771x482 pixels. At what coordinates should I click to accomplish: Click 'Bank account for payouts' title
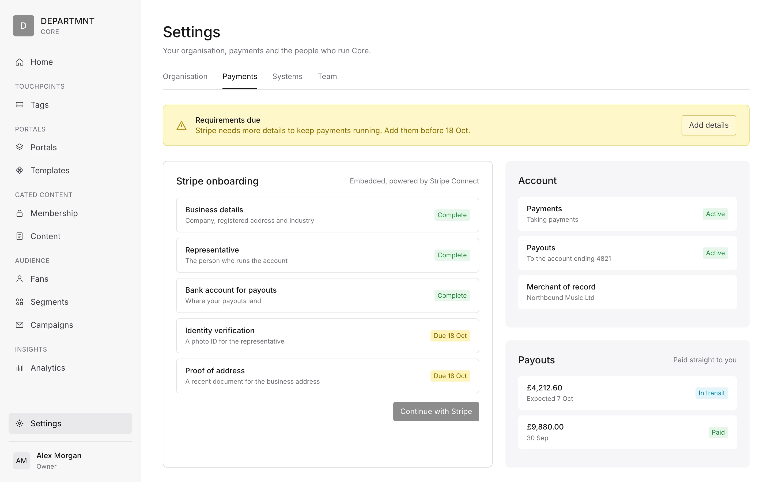pyautogui.click(x=231, y=290)
